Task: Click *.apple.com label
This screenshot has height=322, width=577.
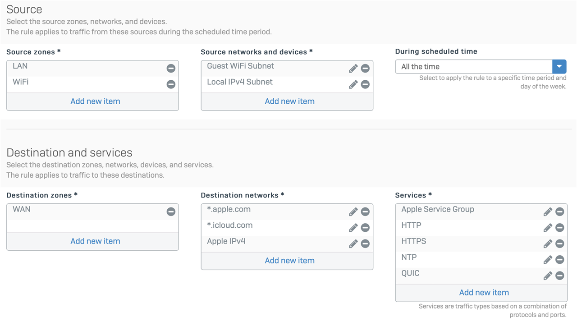Action: pos(229,209)
